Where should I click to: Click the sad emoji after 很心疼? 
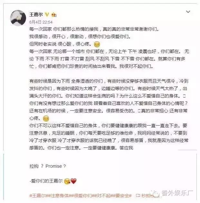(x=97, y=44)
